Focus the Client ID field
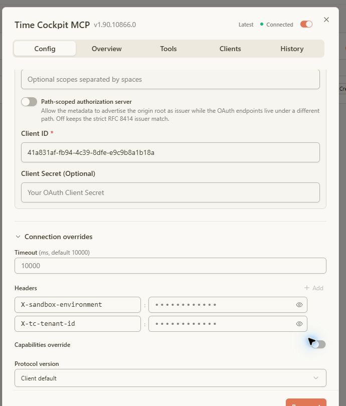The height and width of the screenshot is (406, 346). [170, 152]
